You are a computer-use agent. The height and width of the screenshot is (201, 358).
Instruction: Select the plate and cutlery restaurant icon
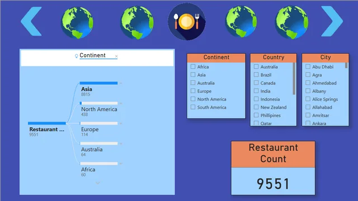(x=186, y=22)
